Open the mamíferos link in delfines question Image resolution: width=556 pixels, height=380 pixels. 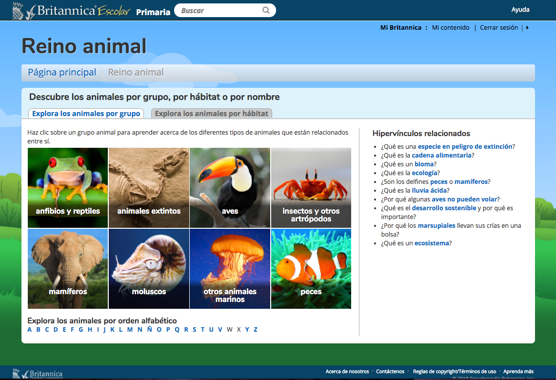(x=471, y=181)
